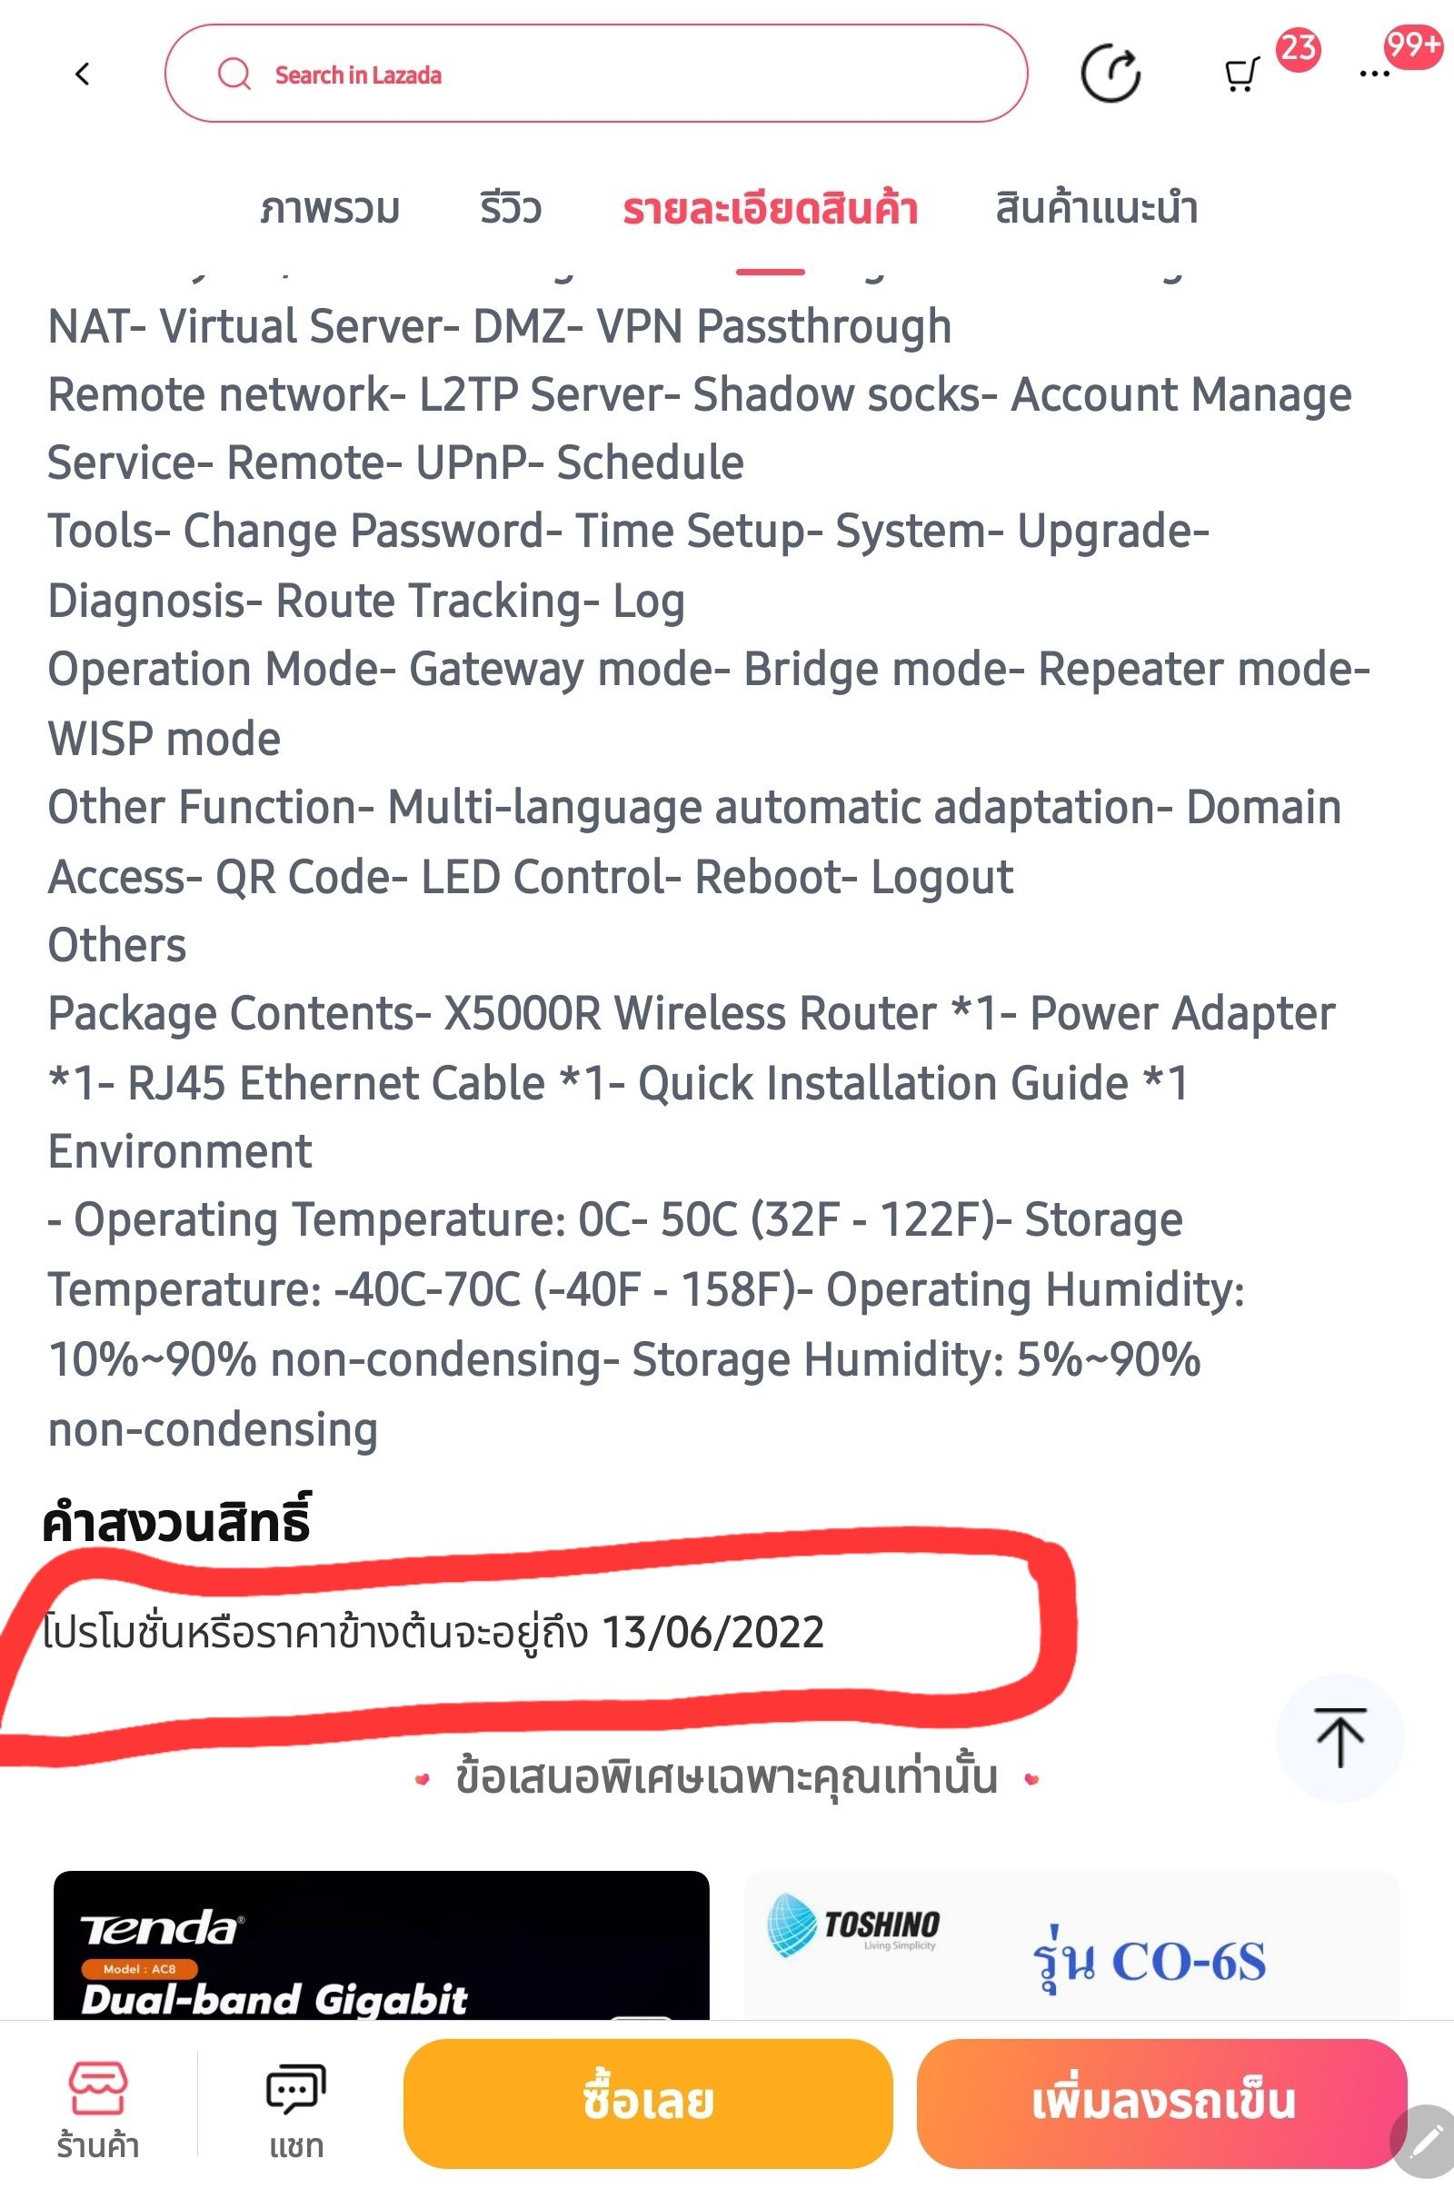Switch to the ภาพรวม tab
Screen dimensions: 1454x2188
pos(329,209)
